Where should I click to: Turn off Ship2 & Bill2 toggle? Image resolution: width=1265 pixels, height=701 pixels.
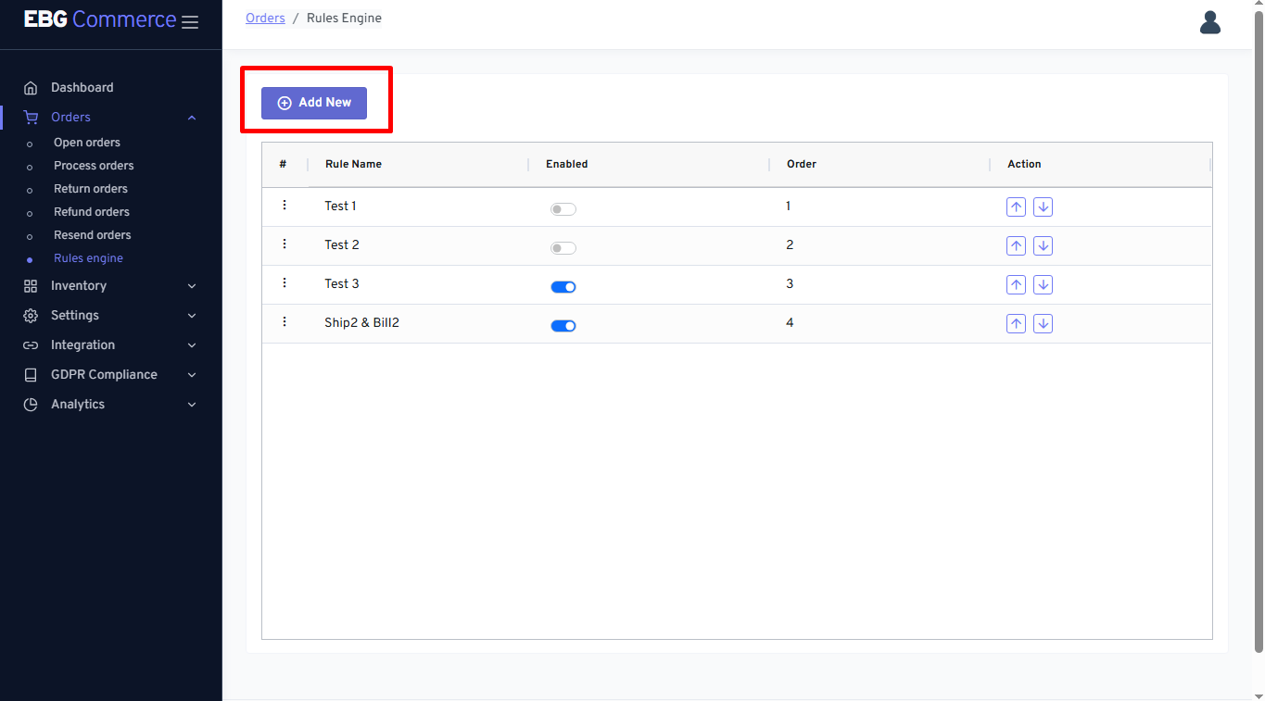click(563, 326)
